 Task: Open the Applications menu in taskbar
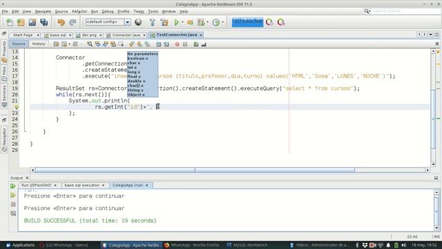pos(20,245)
